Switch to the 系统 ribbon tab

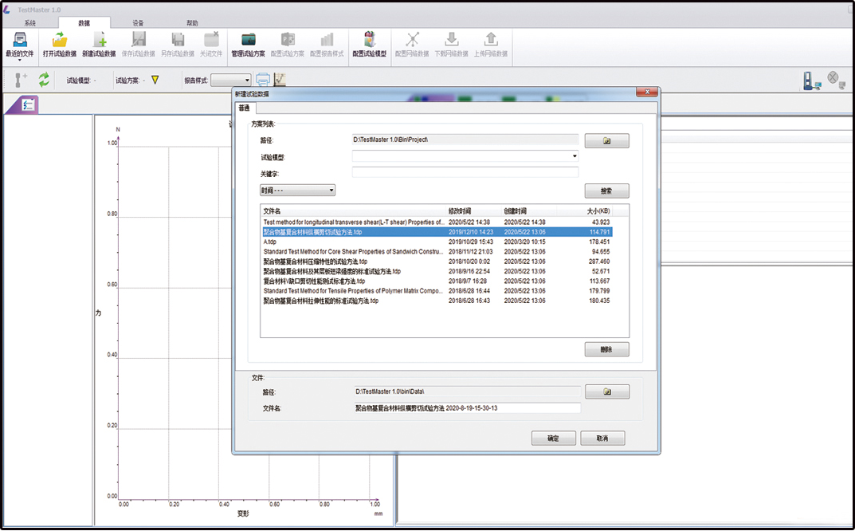point(30,23)
